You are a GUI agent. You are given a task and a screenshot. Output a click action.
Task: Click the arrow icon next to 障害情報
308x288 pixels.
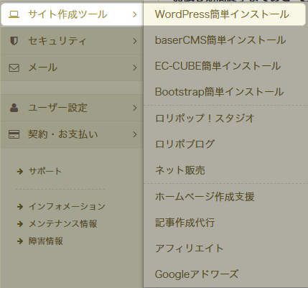[20, 241]
